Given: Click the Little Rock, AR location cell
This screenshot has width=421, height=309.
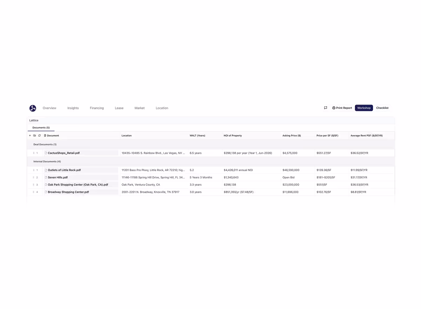Looking at the screenshot, I should (x=153, y=170).
